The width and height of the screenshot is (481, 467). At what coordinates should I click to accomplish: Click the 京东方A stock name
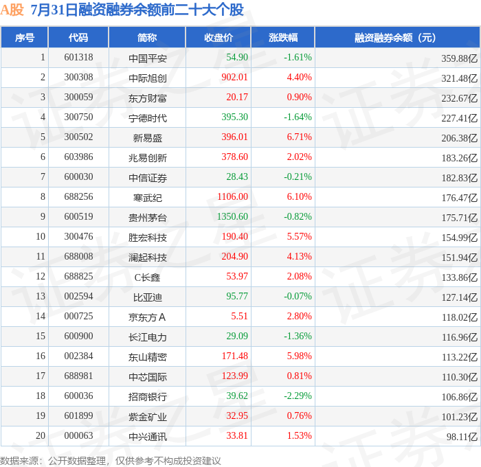(147, 317)
